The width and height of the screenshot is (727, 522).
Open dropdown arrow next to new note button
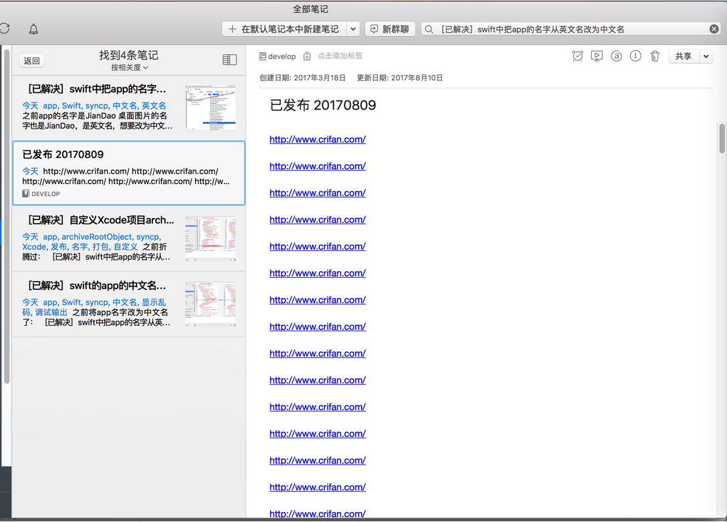[353, 29]
